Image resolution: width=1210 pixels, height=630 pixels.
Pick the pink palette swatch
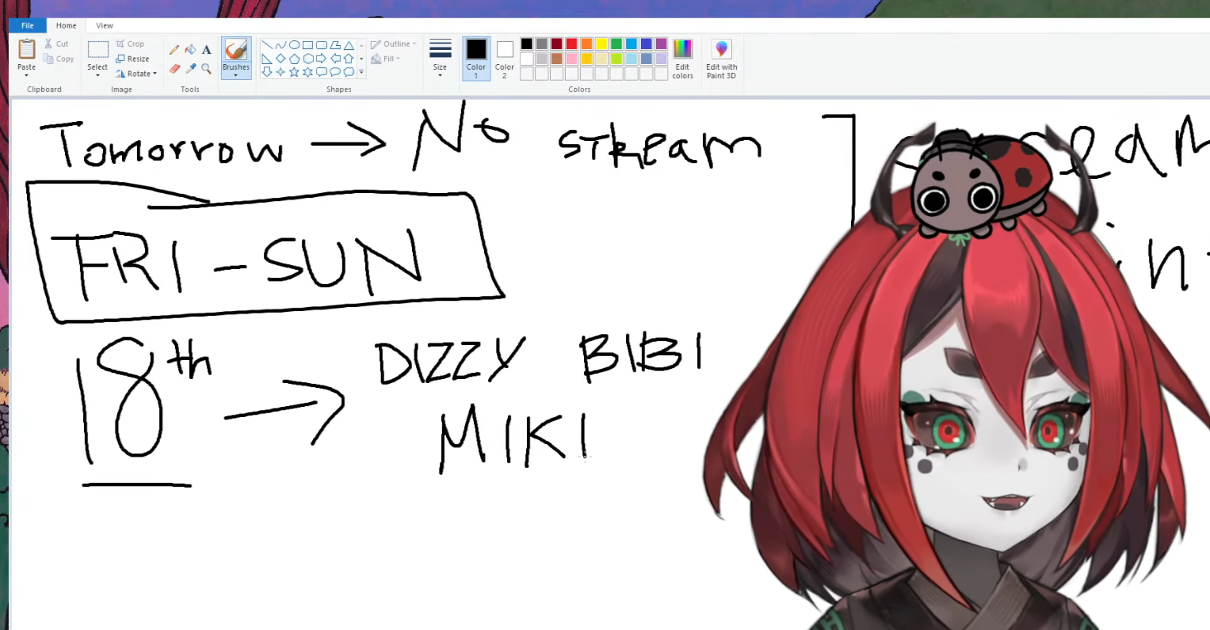(x=571, y=59)
